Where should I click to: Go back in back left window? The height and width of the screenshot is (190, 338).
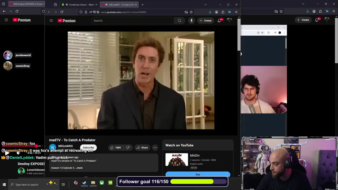coord(4,11)
